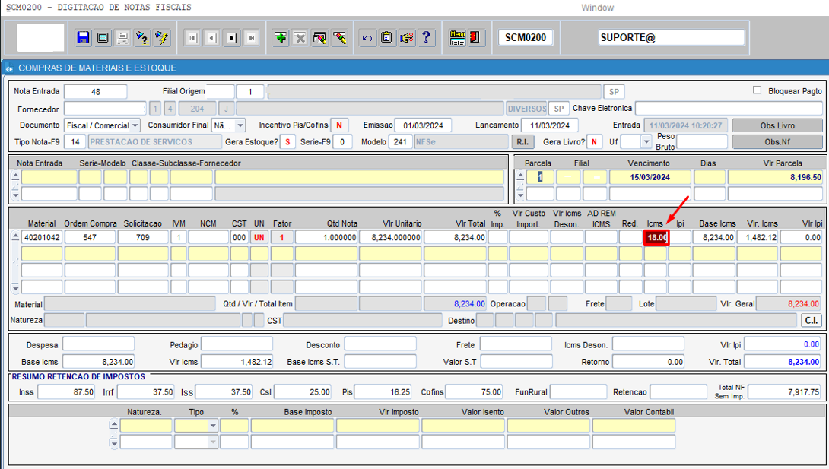Click the DIVERSOS button next to Fornecedor
The width and height of the screenshot is (829, 469).
point(526,108)
